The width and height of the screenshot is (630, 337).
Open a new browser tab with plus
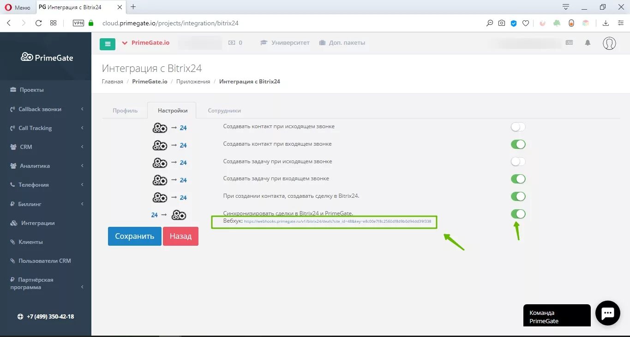point(133,7)
